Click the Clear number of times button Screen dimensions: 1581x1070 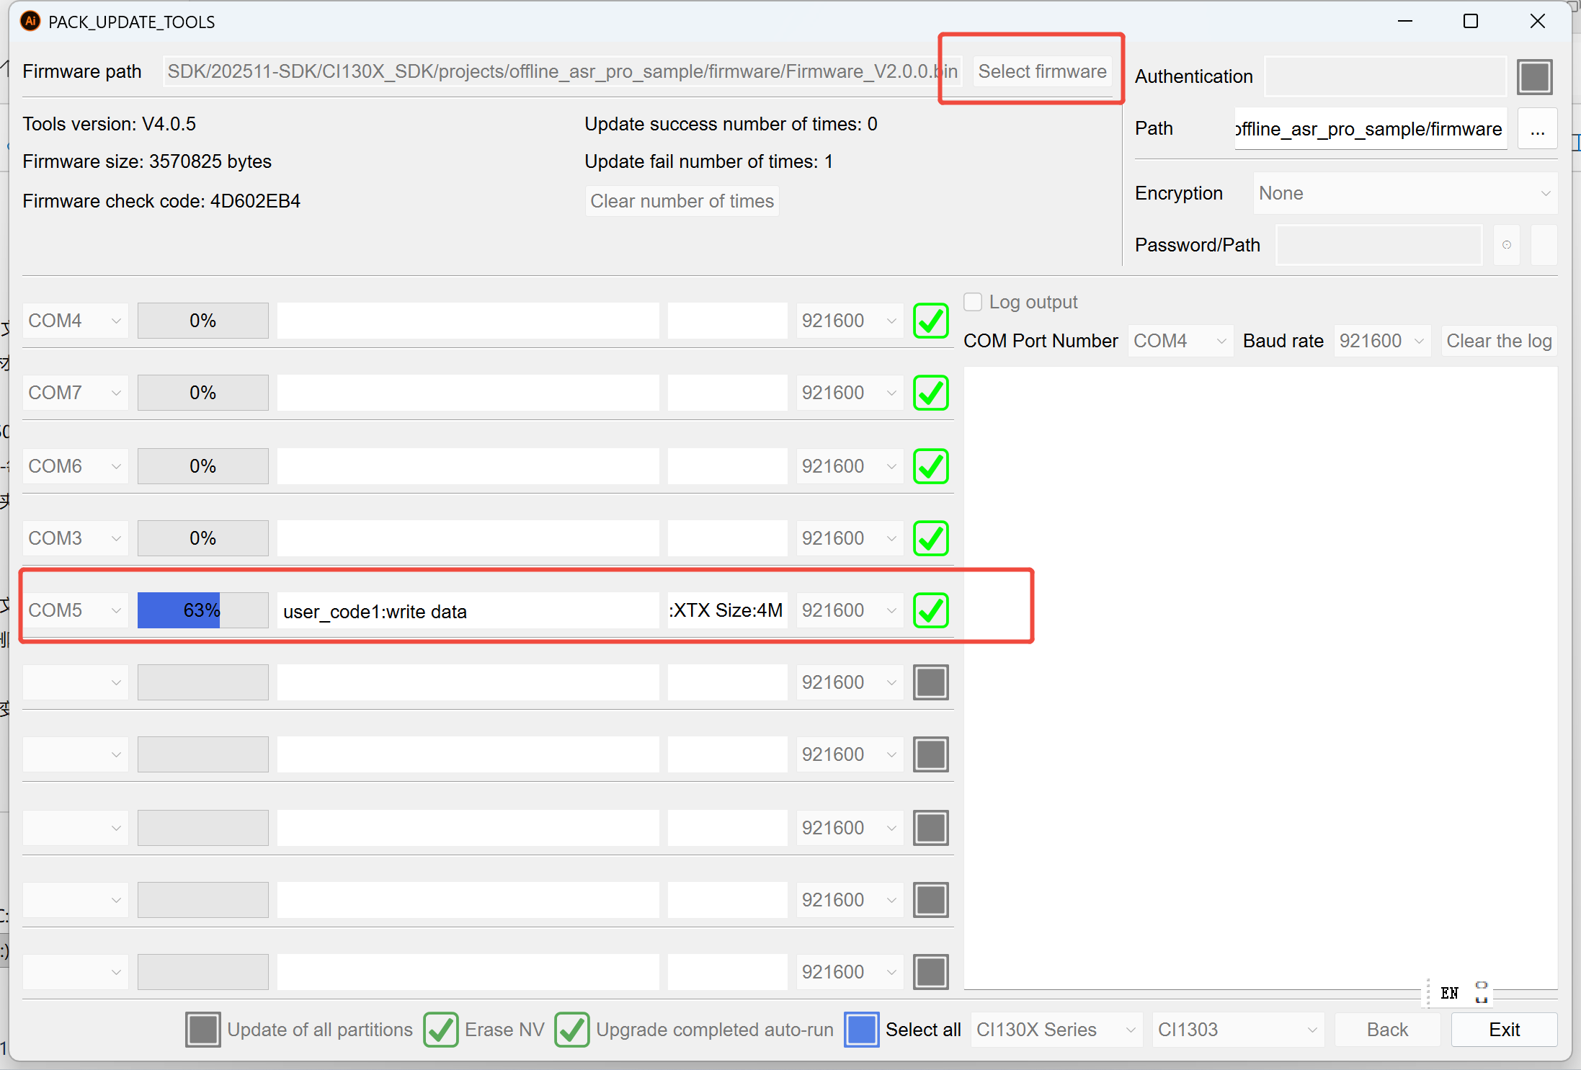(x=682, y=201)
